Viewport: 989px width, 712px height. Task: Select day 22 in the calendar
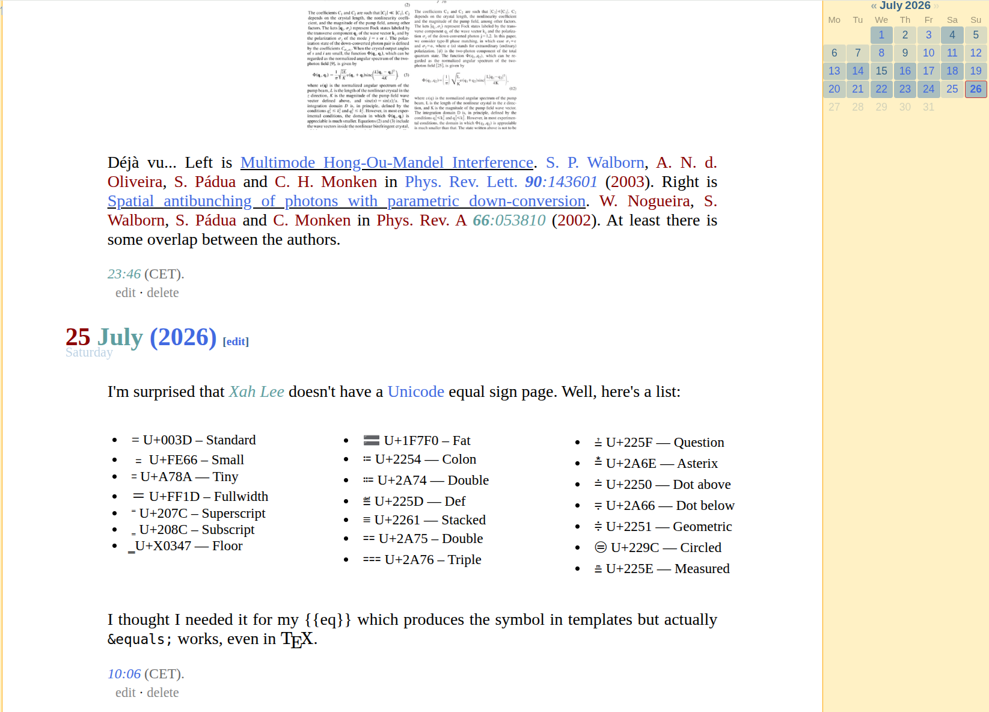[x=881, y=89]
